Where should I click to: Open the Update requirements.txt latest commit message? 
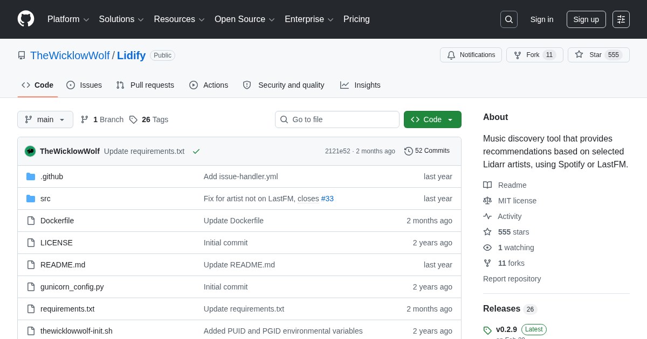(x=144, y=151)
